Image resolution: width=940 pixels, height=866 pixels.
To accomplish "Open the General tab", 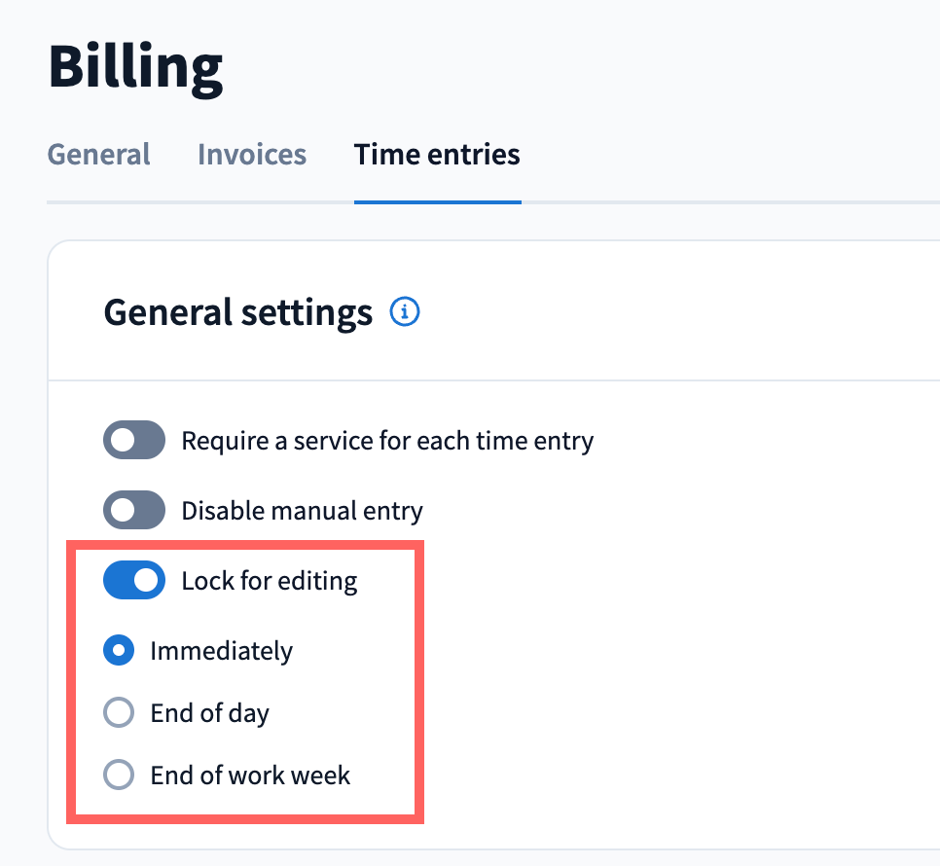I will tap(98, 155).
